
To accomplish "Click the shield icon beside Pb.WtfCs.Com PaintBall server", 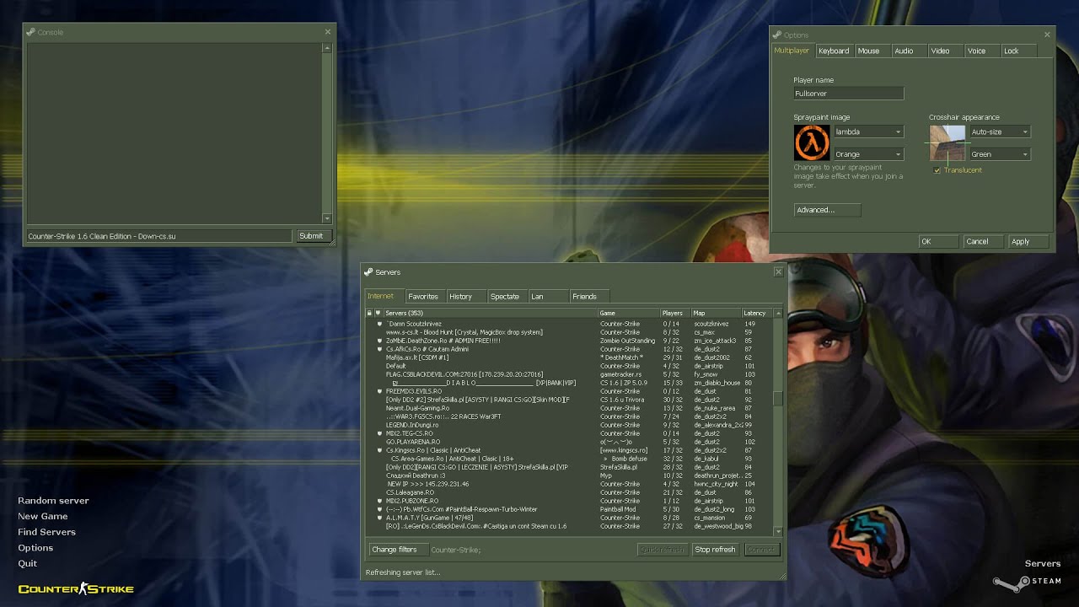I will click(379, 509).
